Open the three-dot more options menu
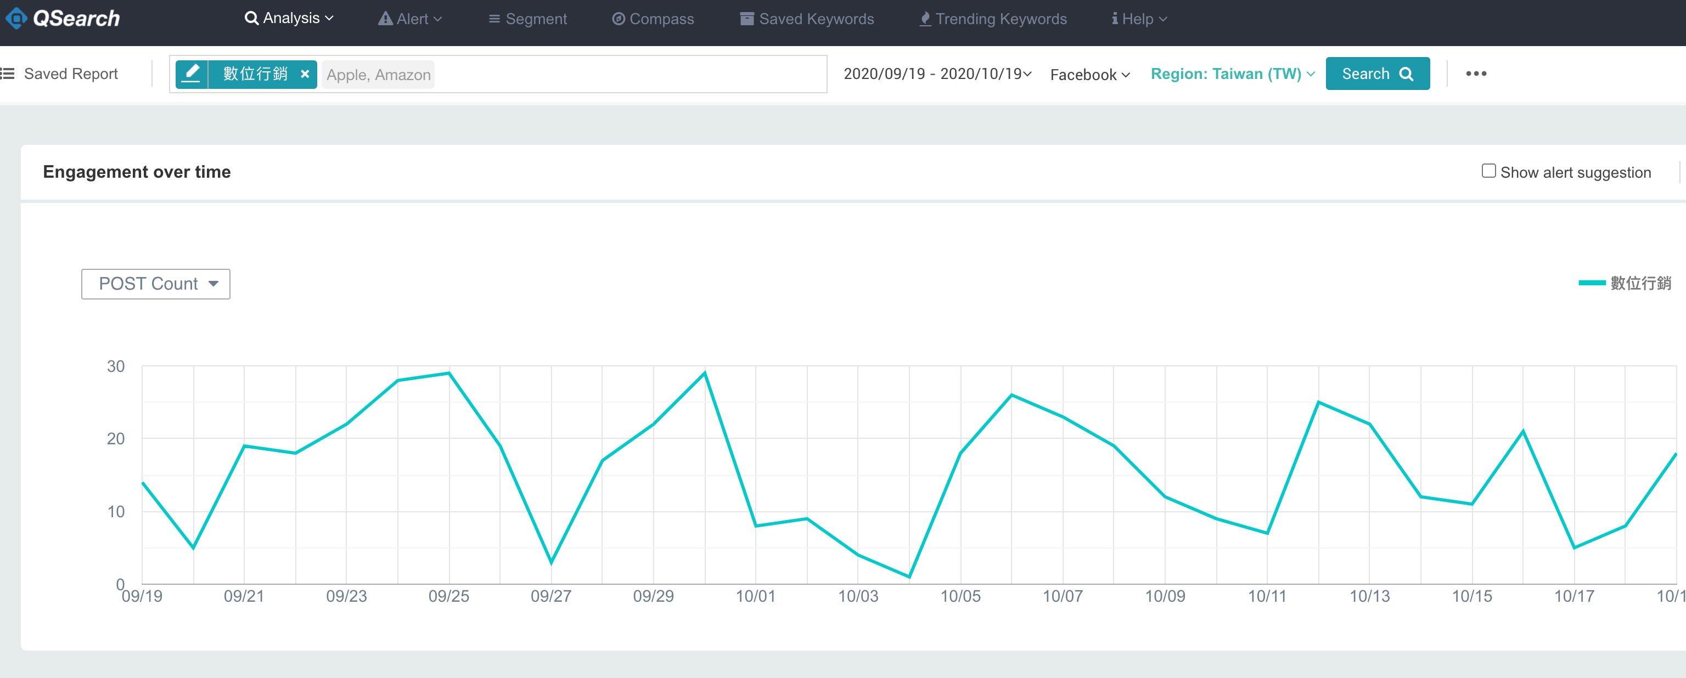The image size is (1686, 678). (x=1476, y=74)
